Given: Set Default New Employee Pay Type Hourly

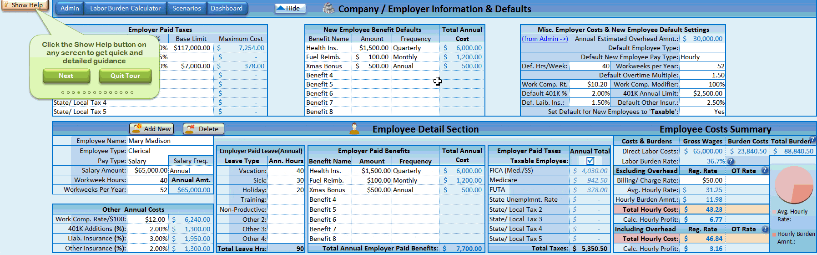Looking at the screenshot, I should pos(702,57).
